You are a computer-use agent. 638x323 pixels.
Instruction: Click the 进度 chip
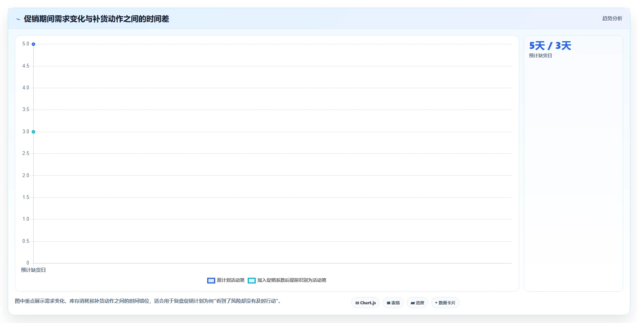coord(417,303)
